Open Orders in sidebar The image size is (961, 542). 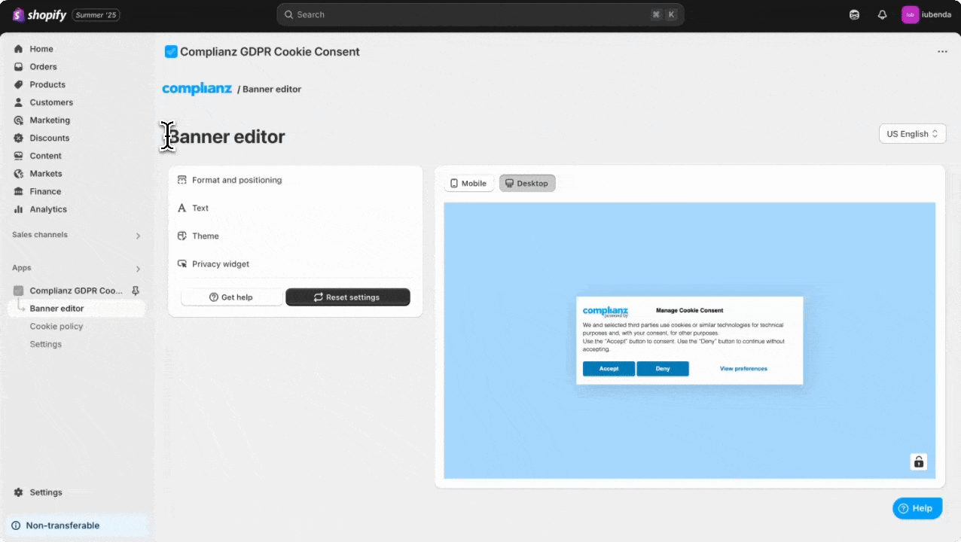coord(43,67)
